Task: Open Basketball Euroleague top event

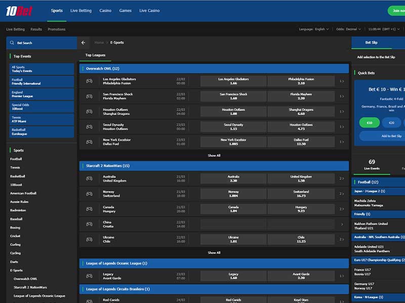Action: (42, 132)
